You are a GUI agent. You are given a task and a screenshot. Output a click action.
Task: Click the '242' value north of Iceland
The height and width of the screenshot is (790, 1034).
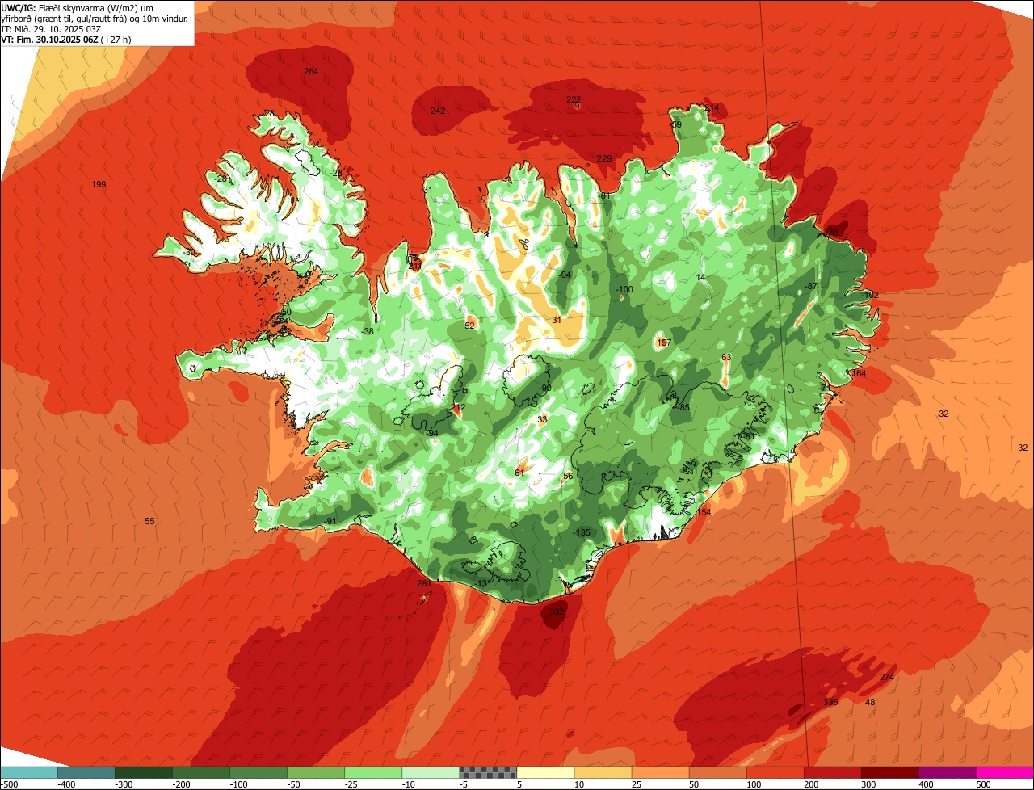point(438,111)
